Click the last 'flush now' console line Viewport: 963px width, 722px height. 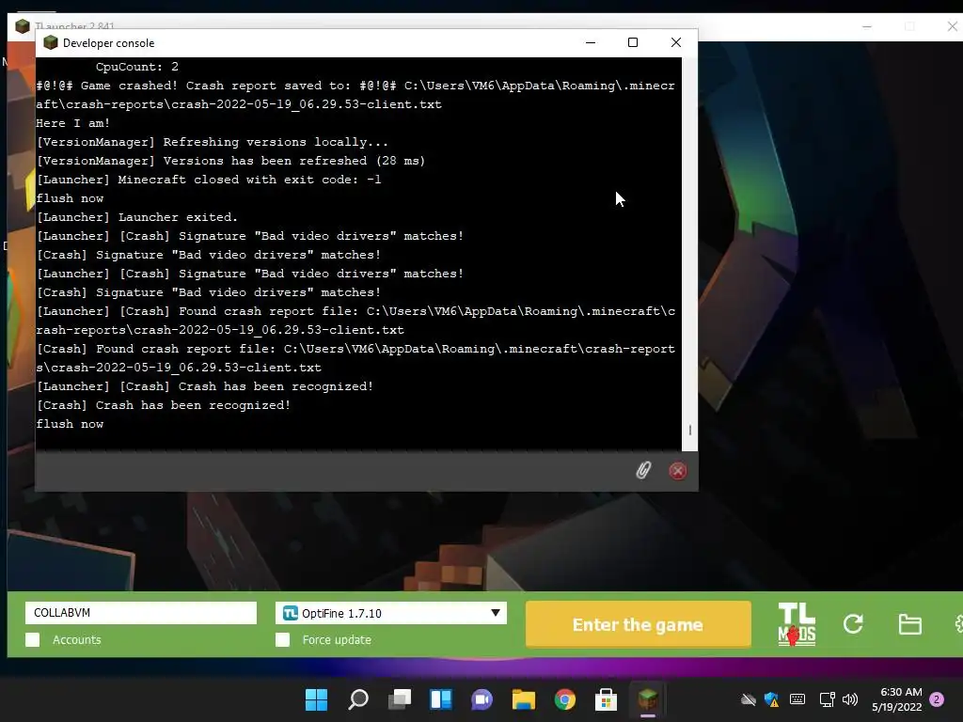70,424
